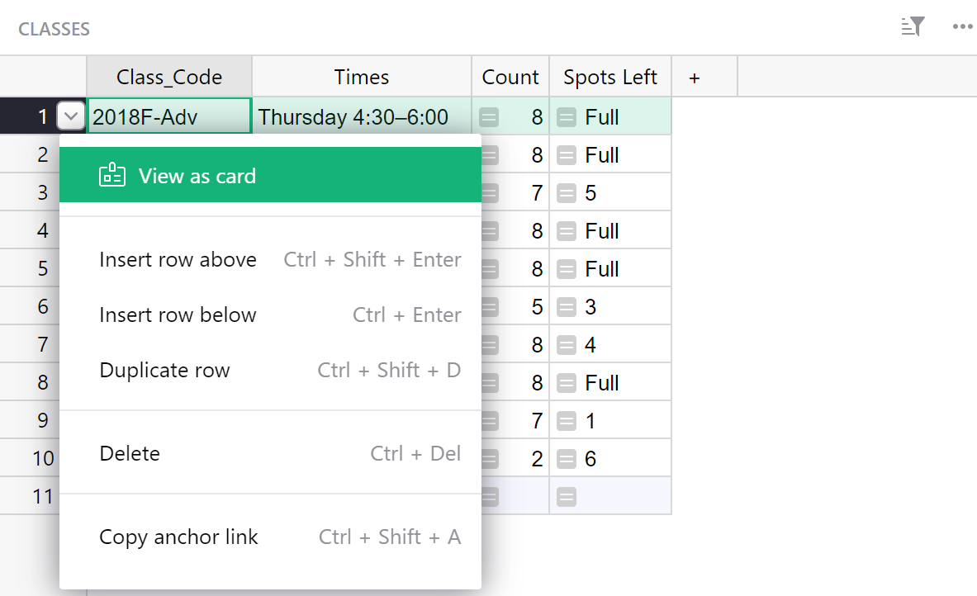Select Duplicate row in context menu
The image size is (977, 596).
click(164, 371)
